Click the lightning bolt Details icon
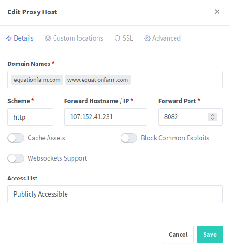 pyautogui.click(x=9, y=38)
